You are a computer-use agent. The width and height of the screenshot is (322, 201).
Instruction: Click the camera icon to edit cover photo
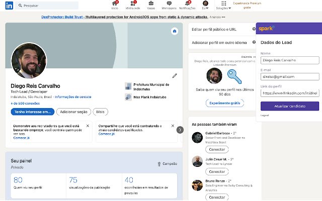tap(175, 31)
